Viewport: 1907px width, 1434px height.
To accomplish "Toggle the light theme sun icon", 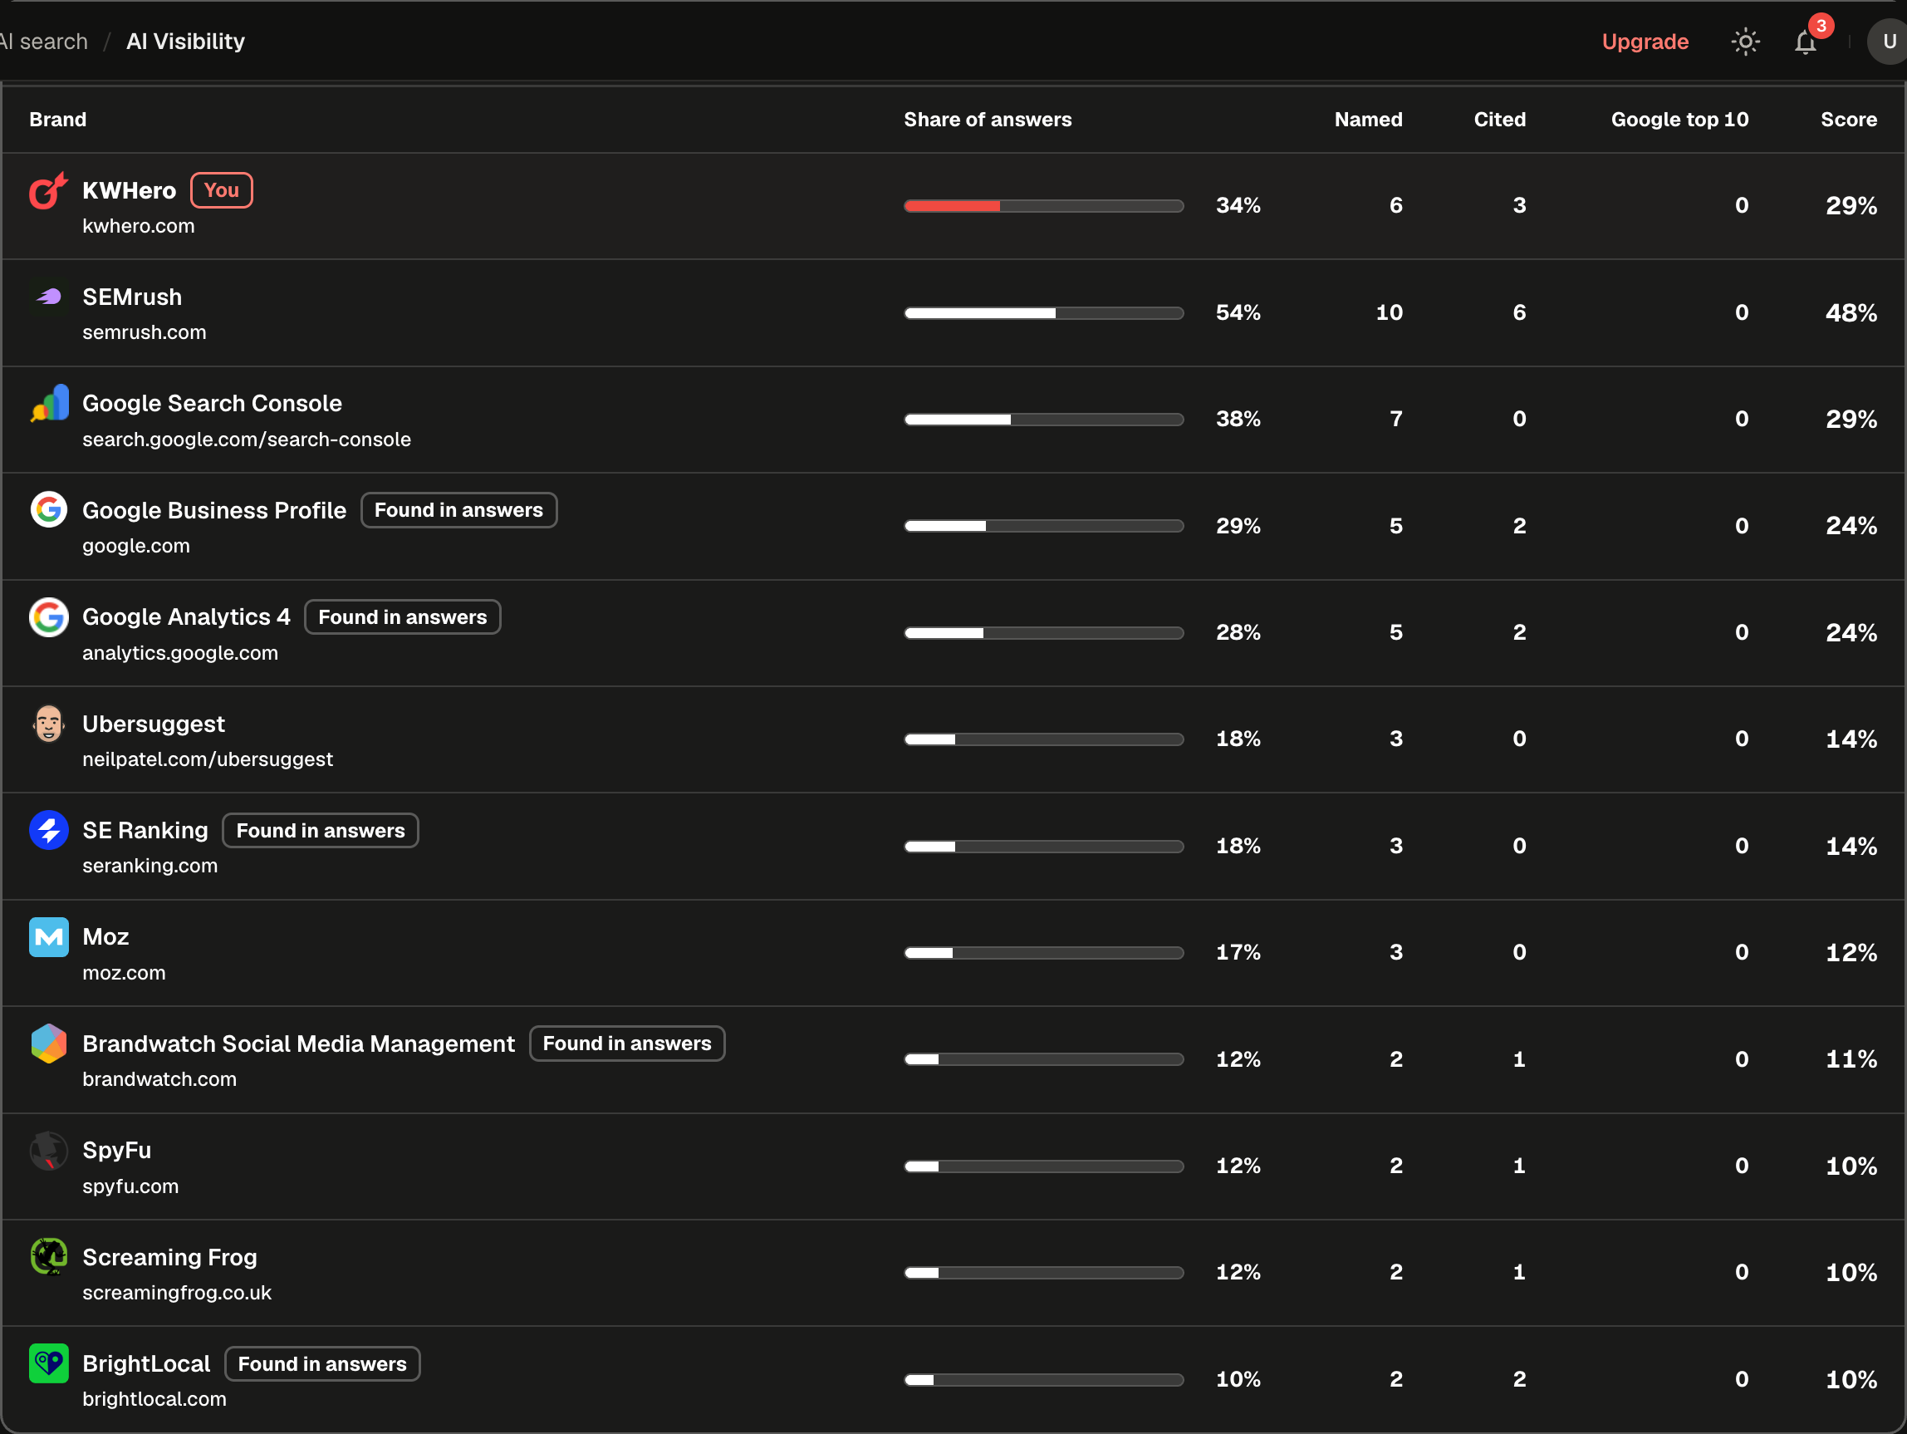I will click(x=1746, y=42).
